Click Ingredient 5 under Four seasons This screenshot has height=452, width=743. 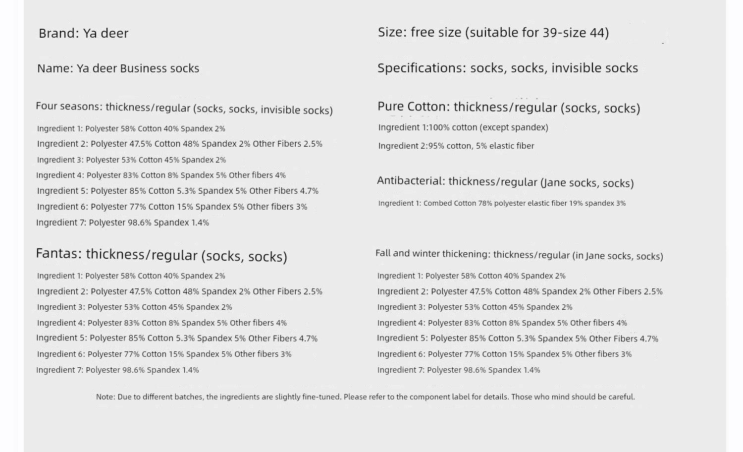pyautogui.click(x=177, y=191)
